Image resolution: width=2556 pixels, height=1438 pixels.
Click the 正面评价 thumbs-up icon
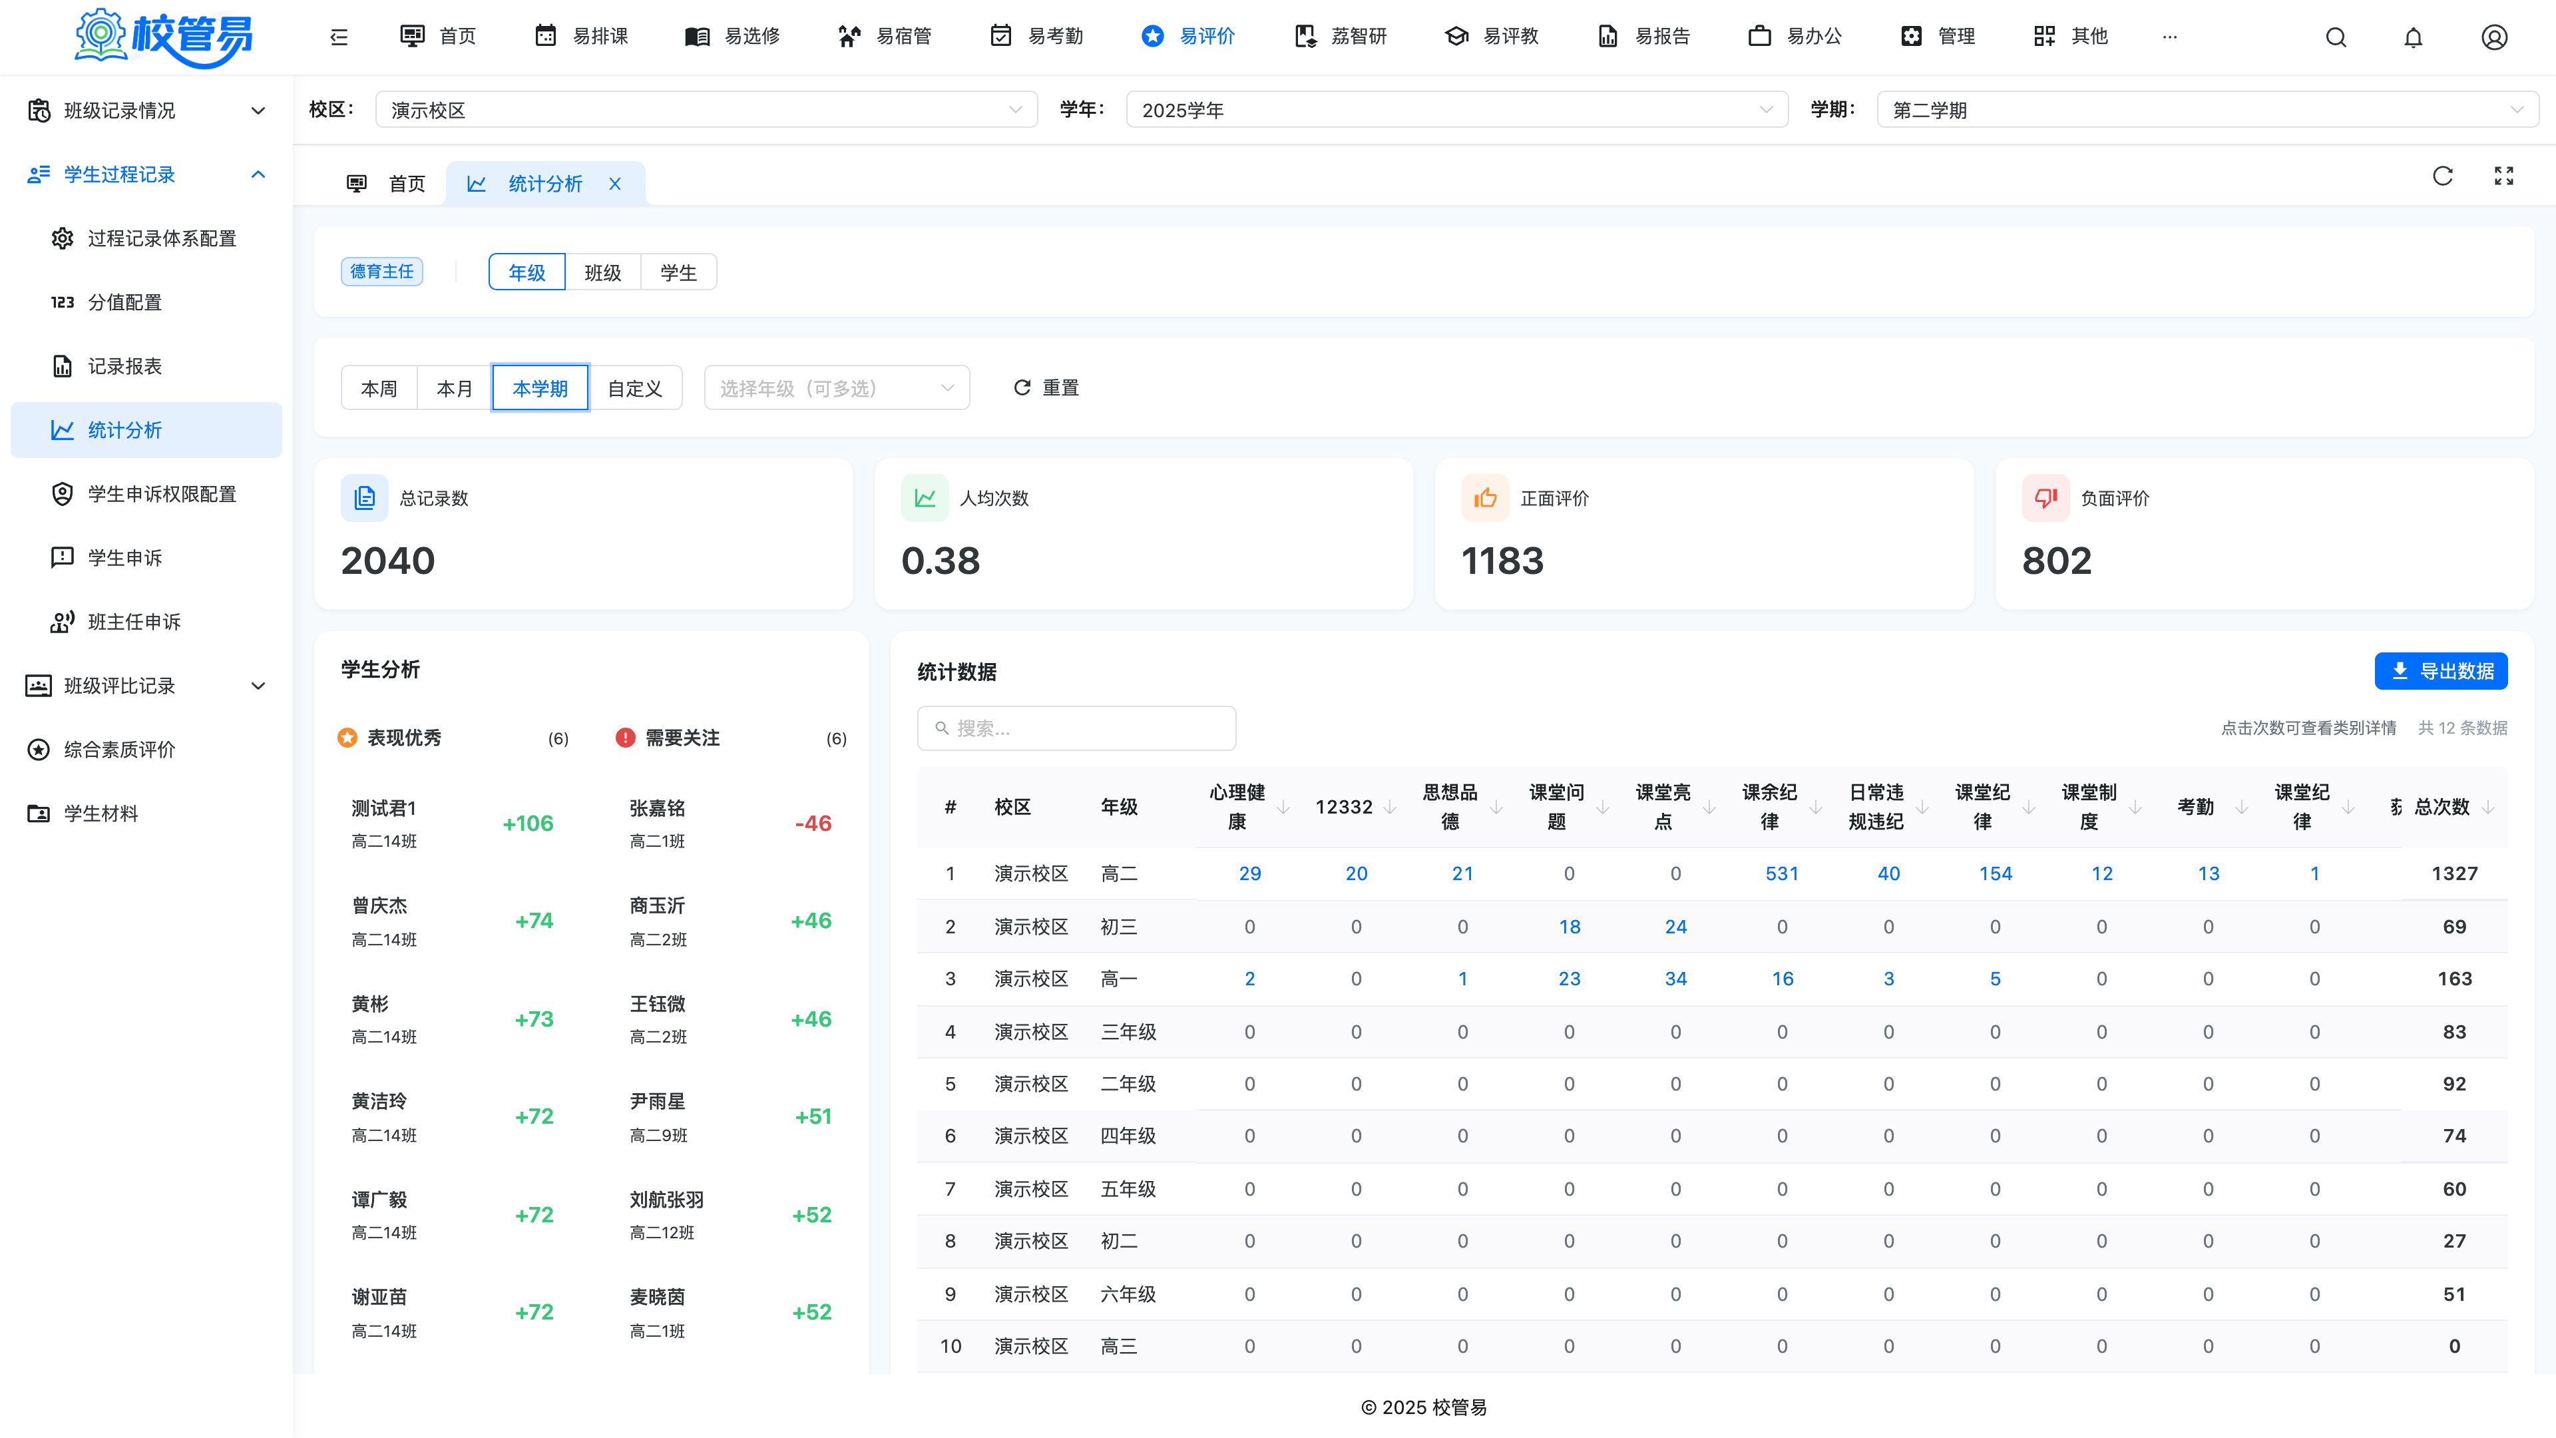click(1484, 498)
